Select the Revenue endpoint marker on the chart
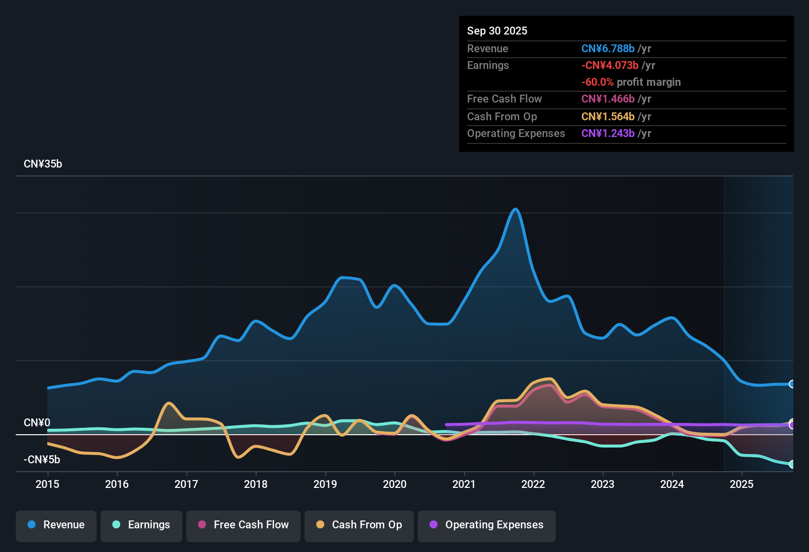 point(792,384)
